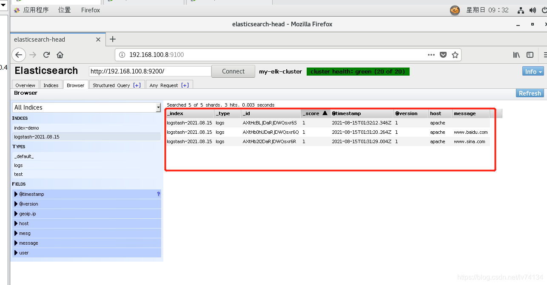Screen dimensions: 547x285
Task: Click the Firefox forward arrow
Action: [x=33, y=55]
